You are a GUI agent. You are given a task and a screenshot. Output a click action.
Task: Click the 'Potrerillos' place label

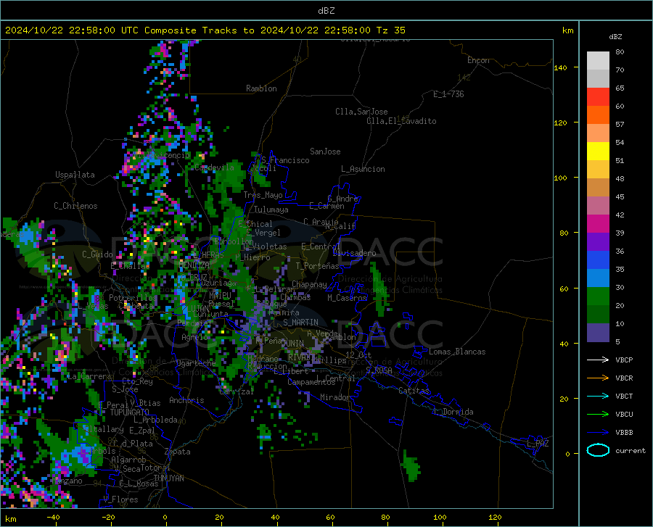click(133, 298)
